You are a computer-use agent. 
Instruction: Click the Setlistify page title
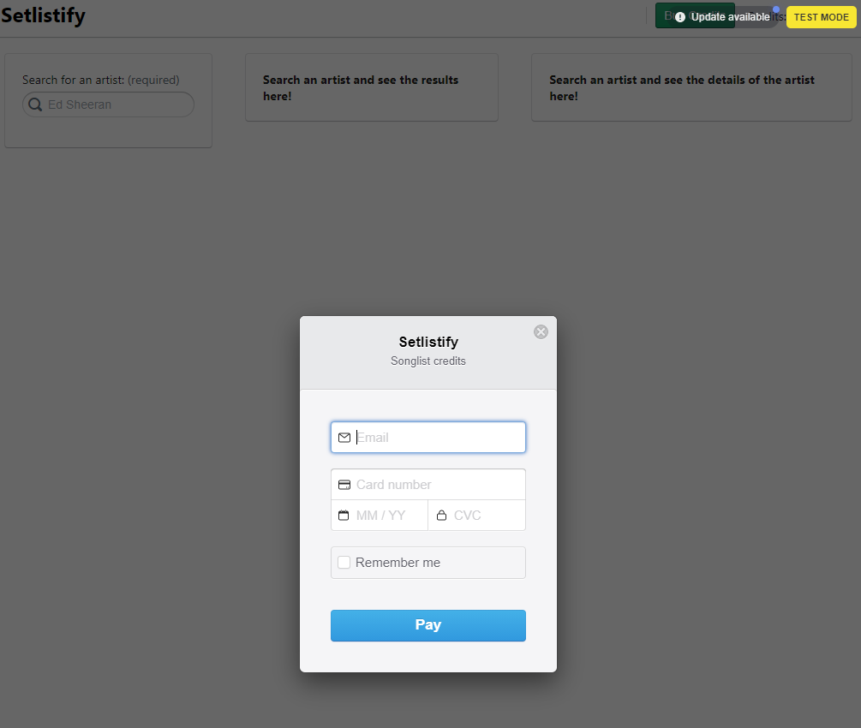coord(43,15)
